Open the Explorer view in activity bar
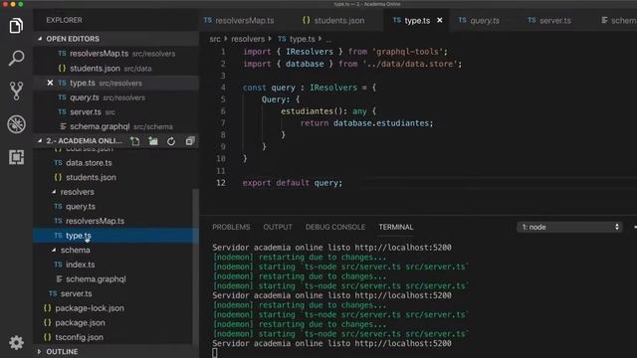Image resolution: width=637 pixels, height=358 pixels. (16, 26)
